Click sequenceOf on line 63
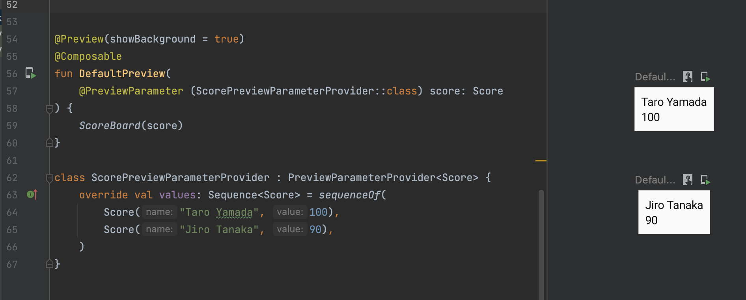This screenshot has height=300, width=746. [x=349, y=195]
